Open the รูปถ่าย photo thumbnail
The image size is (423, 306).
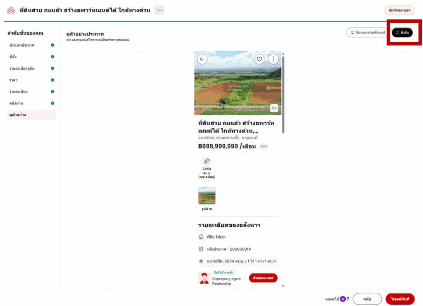[207, 196]
